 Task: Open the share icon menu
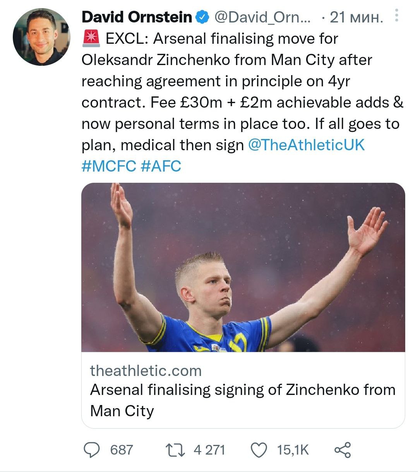pyautogui.click(x=343, y=450)
